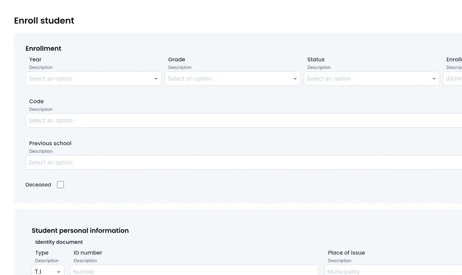Click the Code select field

pyautogui.click(x=243, y=120)
